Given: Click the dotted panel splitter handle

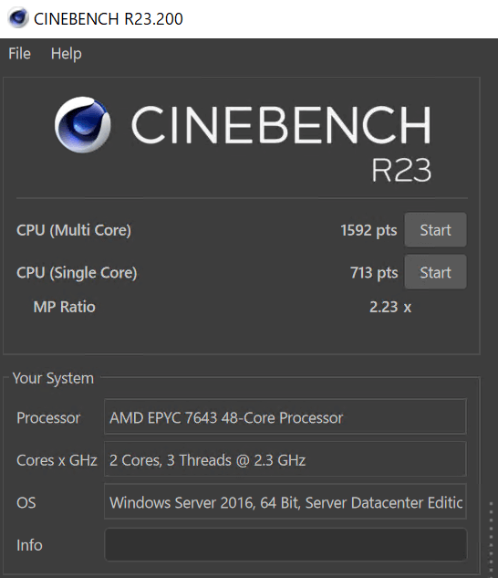Looking at the screenshot, I should click(491, 538).
